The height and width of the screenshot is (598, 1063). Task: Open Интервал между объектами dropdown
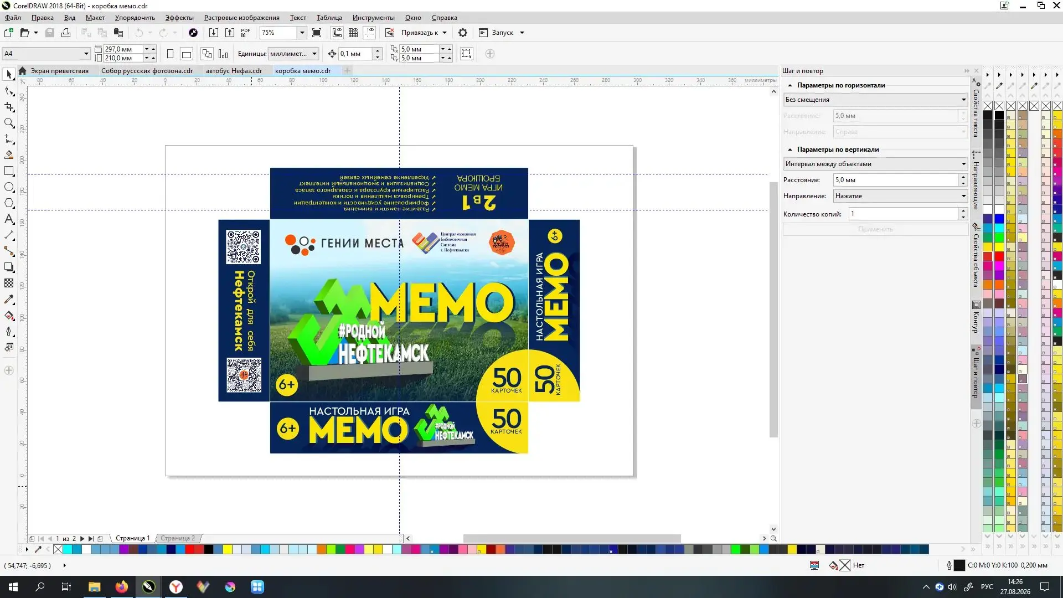(875, 164)
